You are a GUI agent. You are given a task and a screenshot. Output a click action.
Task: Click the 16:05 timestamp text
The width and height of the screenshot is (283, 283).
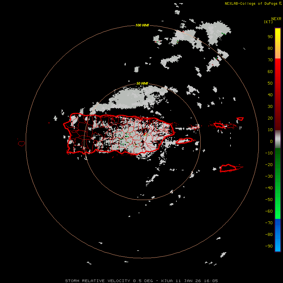click(211, 281)
